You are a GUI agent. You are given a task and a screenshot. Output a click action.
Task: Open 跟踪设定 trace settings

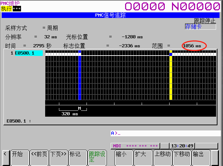(97, 157)
